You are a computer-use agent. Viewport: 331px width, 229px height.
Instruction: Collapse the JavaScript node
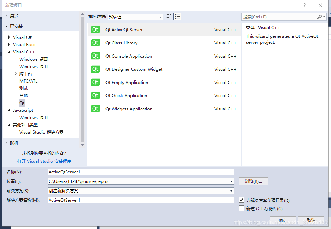(x=9, y=110)
